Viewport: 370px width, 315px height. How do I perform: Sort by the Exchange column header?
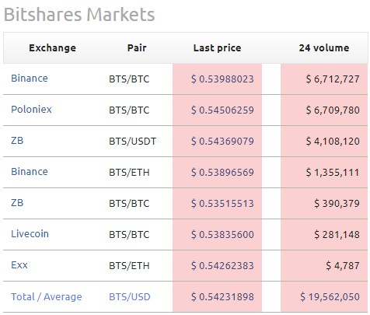pos(52,48)
